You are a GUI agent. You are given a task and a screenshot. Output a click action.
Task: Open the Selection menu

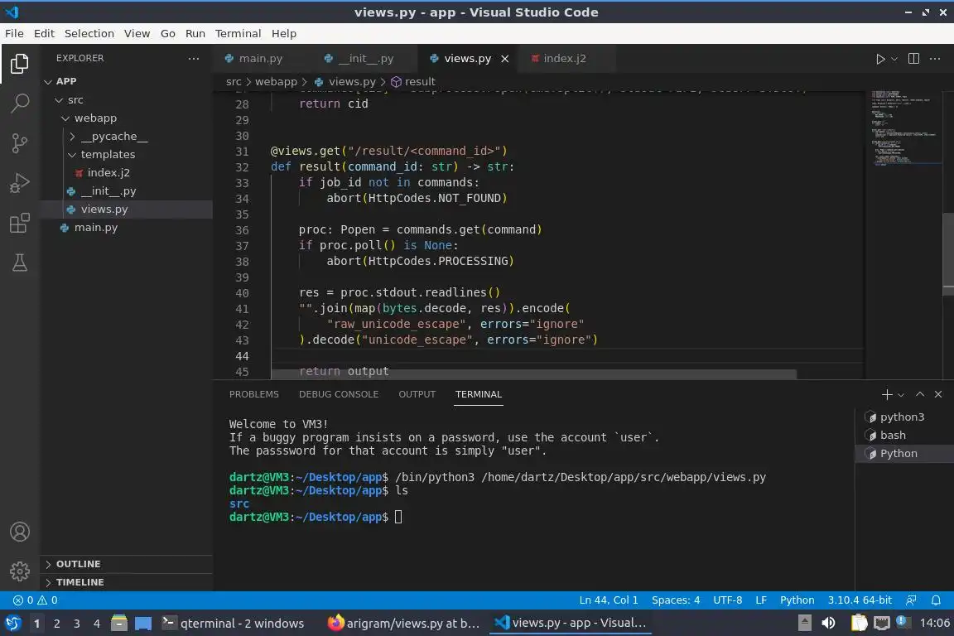89,33
